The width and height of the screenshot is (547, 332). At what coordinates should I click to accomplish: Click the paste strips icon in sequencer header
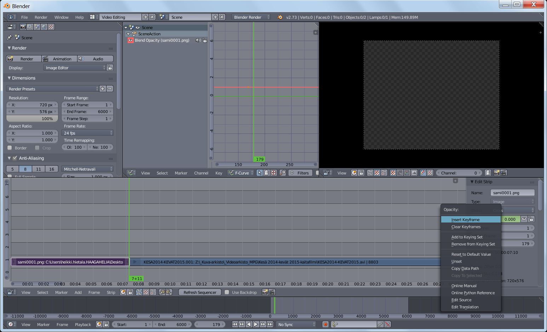169,292
